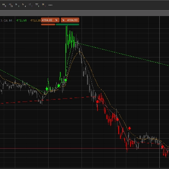The width and height of the screenshot is (169, 169).
Task: Switch chart to m30 timeframe
Action: pyautogui.click(x=11, y=5)
